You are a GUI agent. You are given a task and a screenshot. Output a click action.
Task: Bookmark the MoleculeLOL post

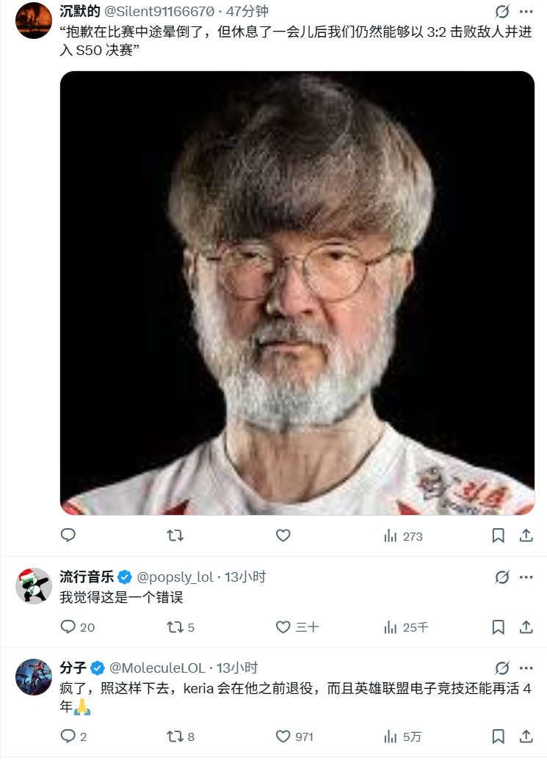498,737
